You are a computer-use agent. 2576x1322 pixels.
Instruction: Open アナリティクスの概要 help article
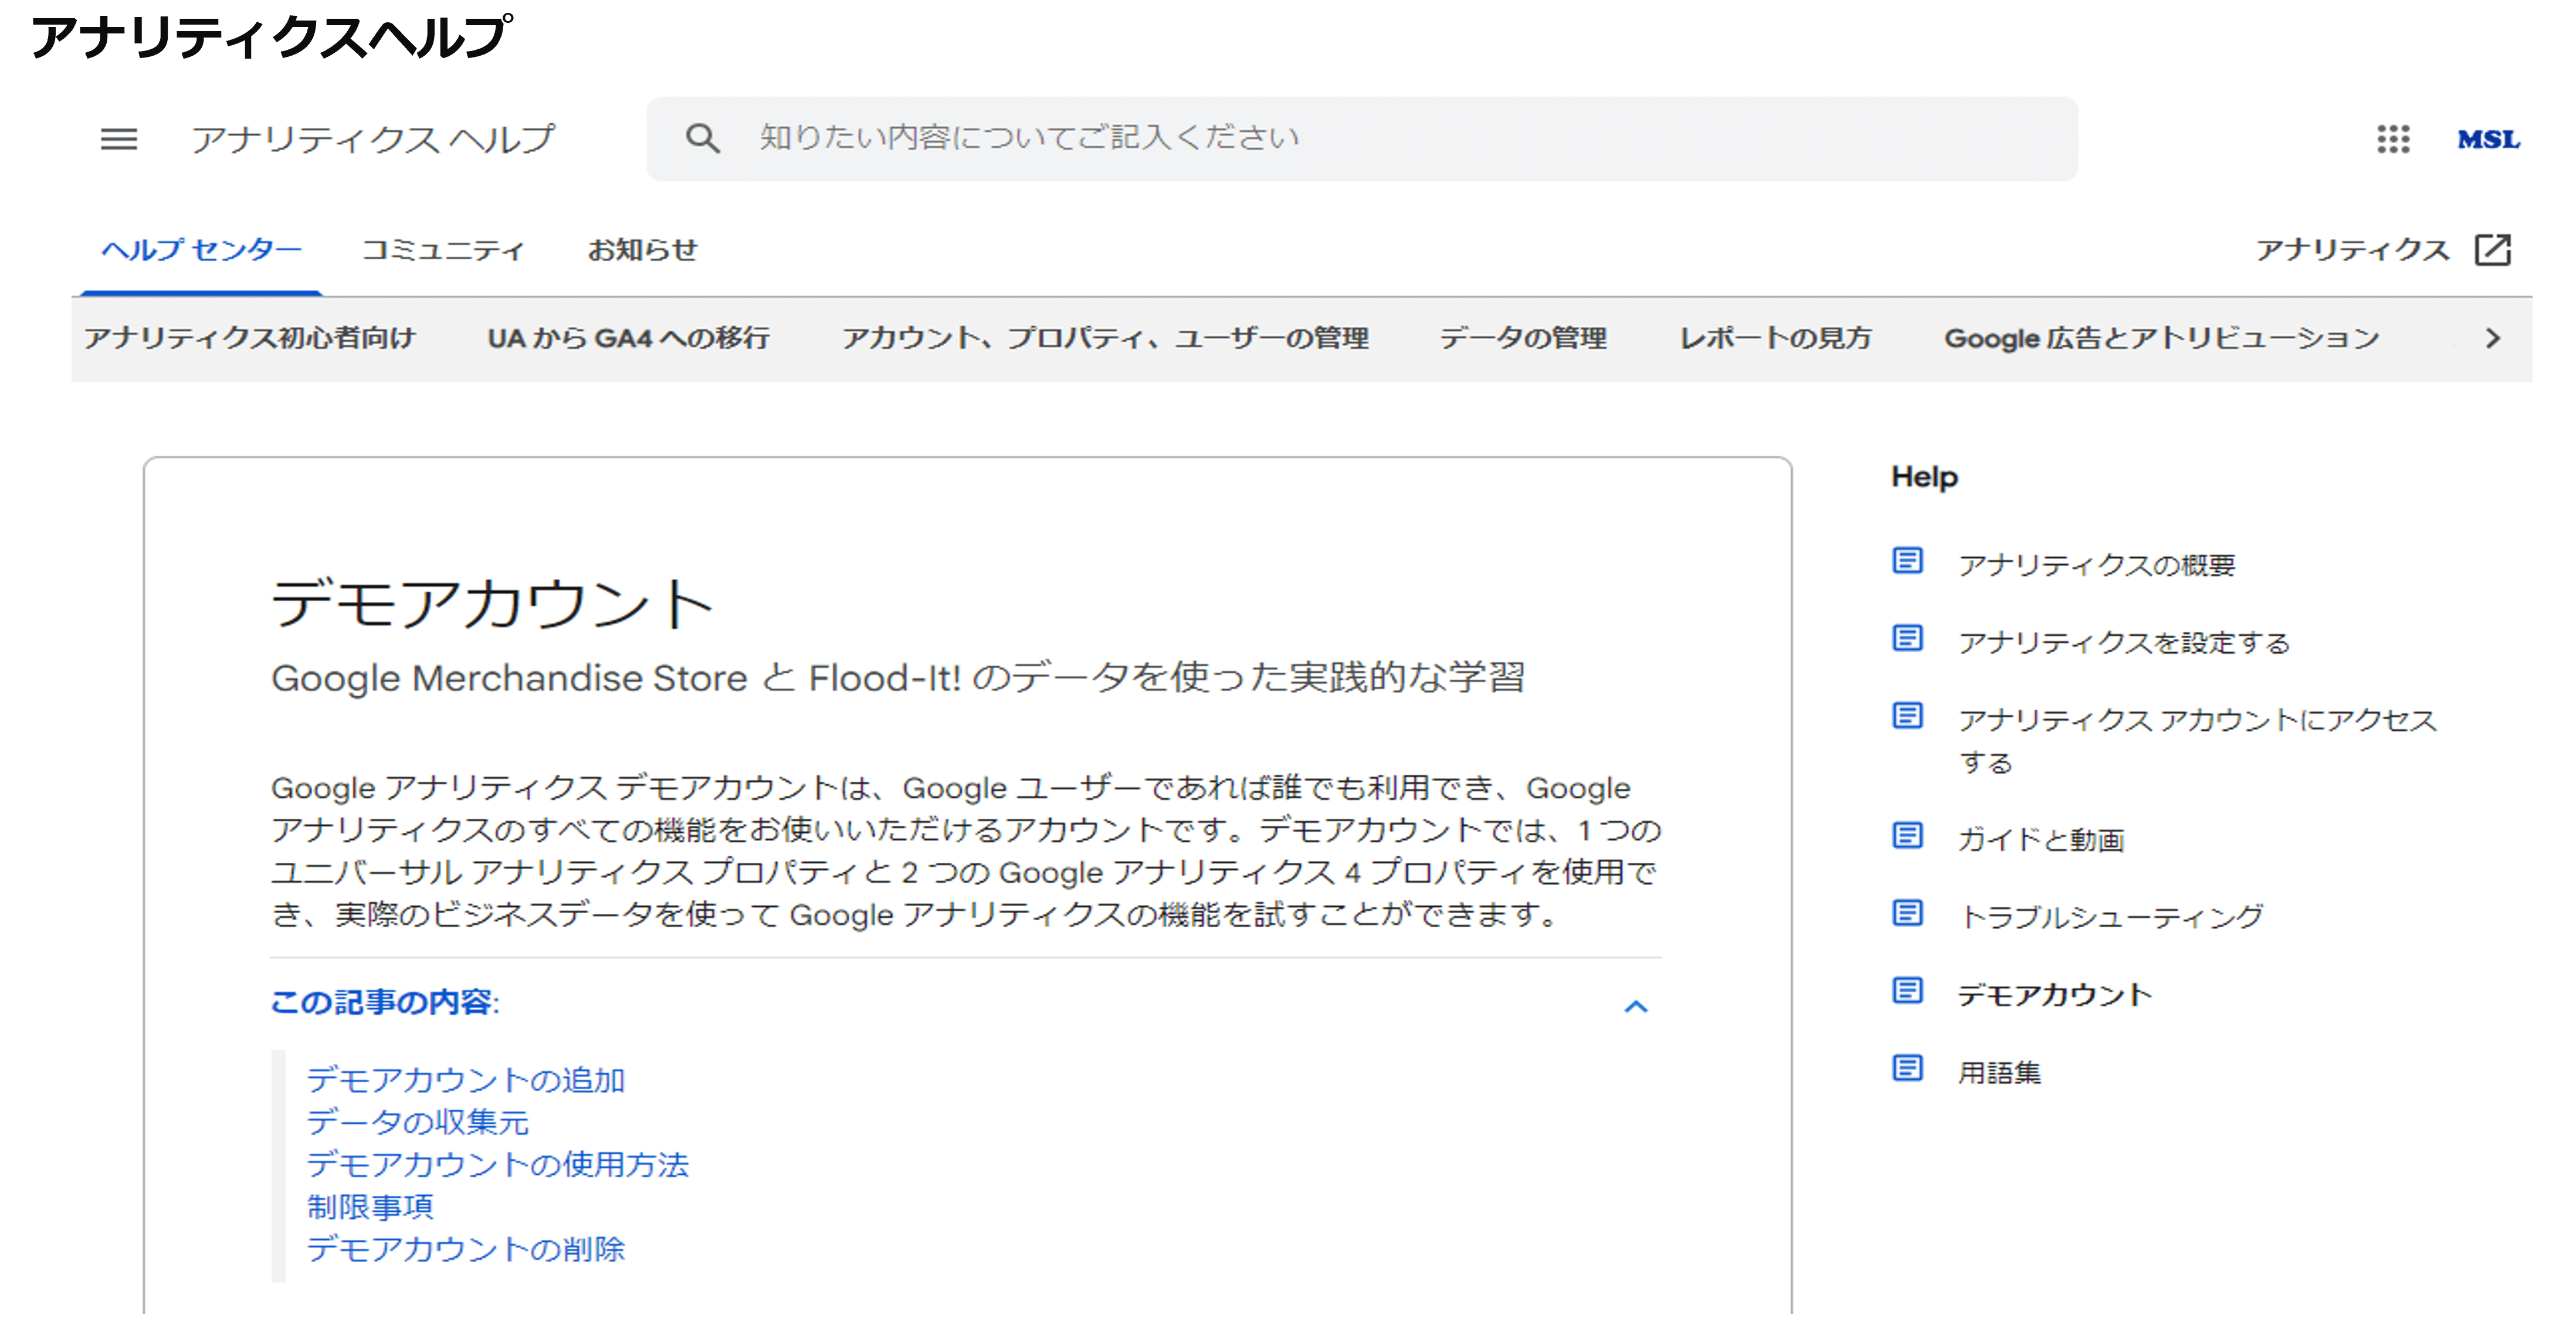[2096, 565]
